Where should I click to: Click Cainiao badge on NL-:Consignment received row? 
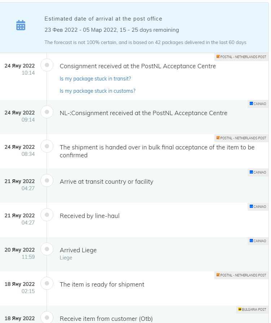[x=258, y=104]
